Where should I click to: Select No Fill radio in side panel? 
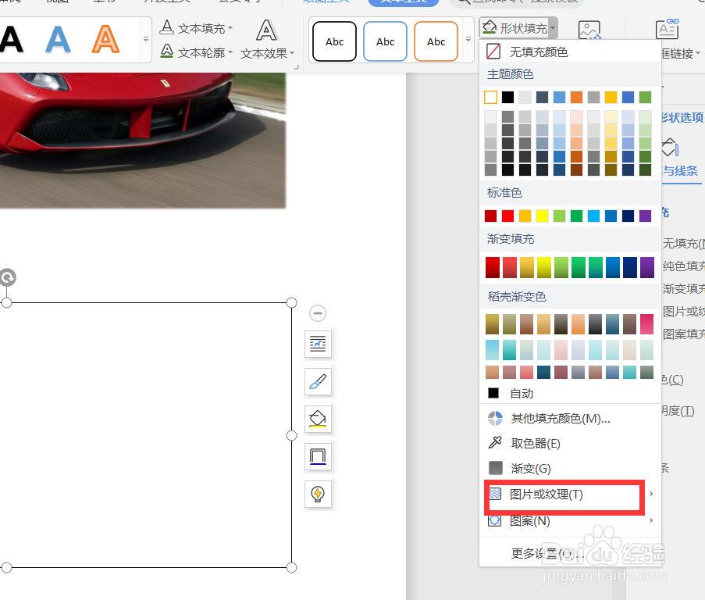pos(683,243)
